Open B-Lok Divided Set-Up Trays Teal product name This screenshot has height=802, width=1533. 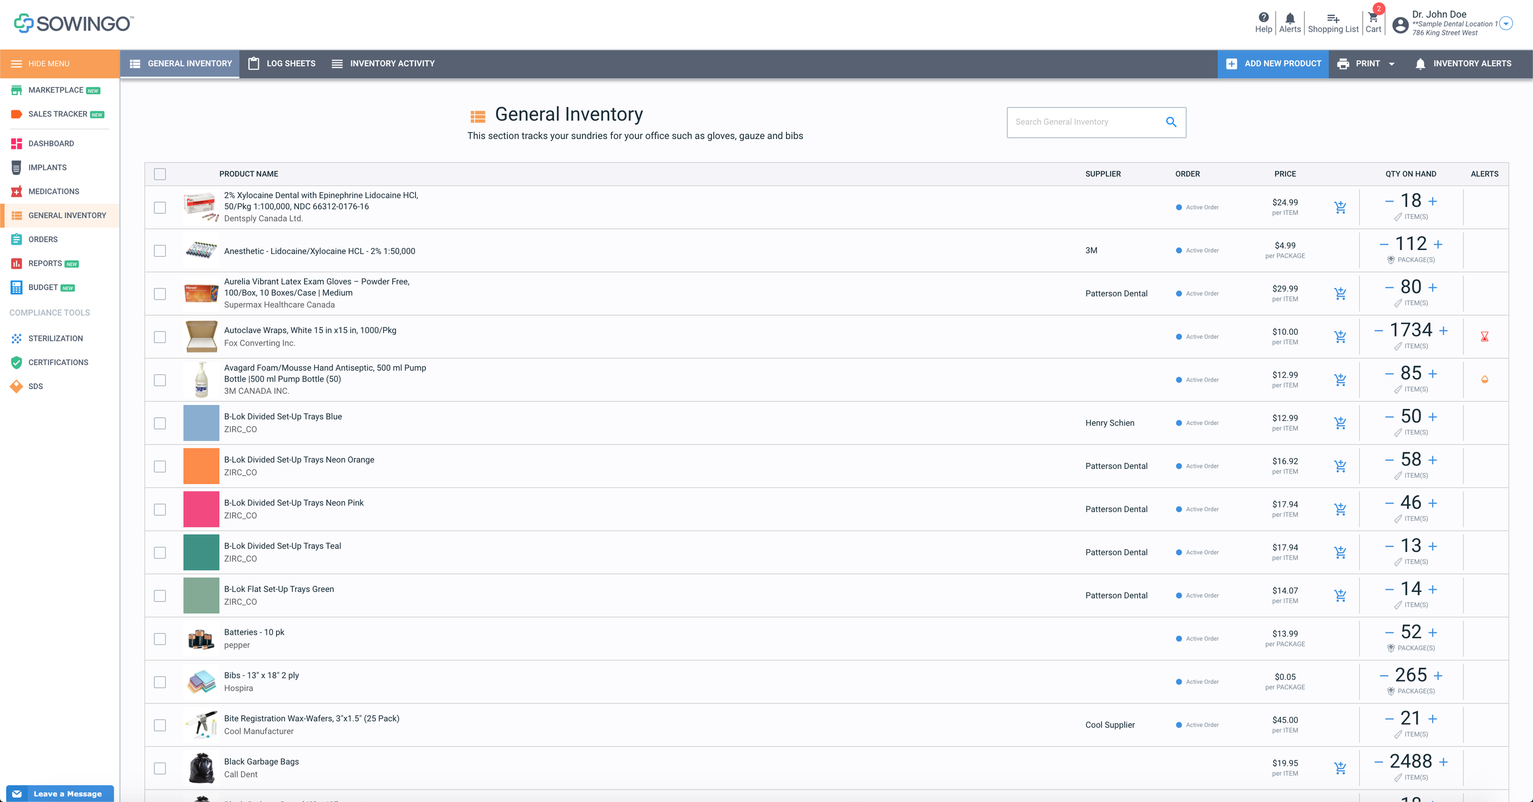click(282, 546)
